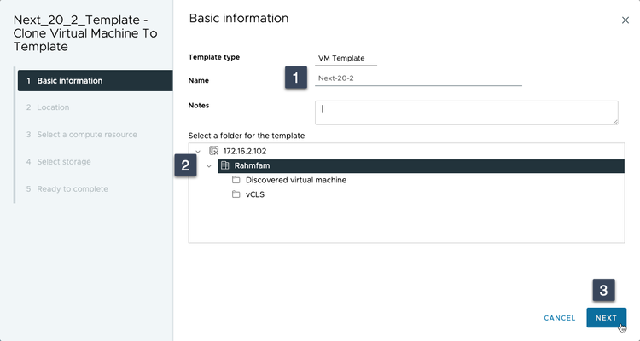This screenshot has height=341, width=640.
Task: Open the Template type dropdown
Action: [346, 58]
